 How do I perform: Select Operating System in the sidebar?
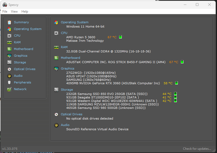click(28, 29)
